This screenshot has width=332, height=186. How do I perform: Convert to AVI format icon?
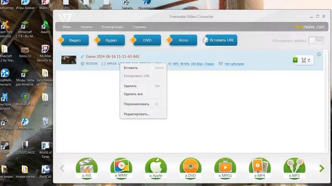click(x=87, y=168)
